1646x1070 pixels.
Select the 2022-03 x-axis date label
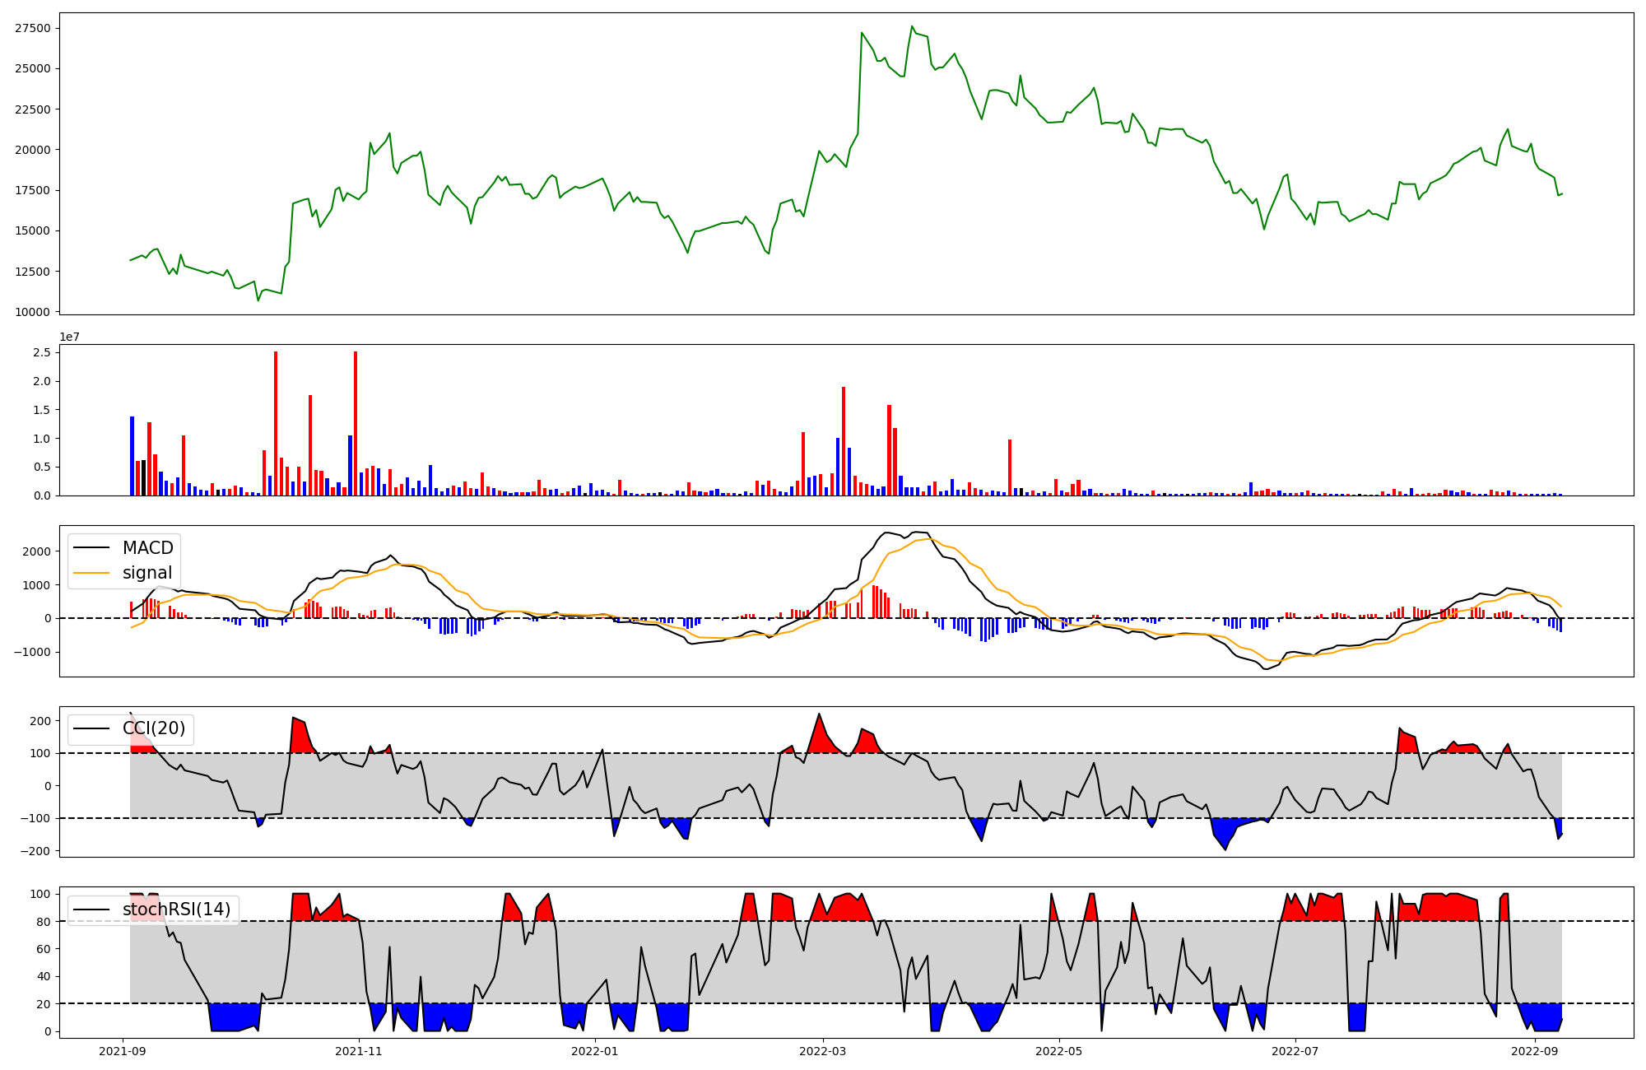click(823, 1051)
